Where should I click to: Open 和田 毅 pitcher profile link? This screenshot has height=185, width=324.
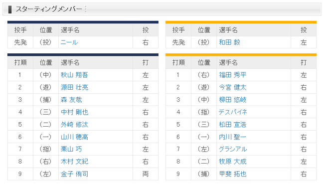click(229, 42)
